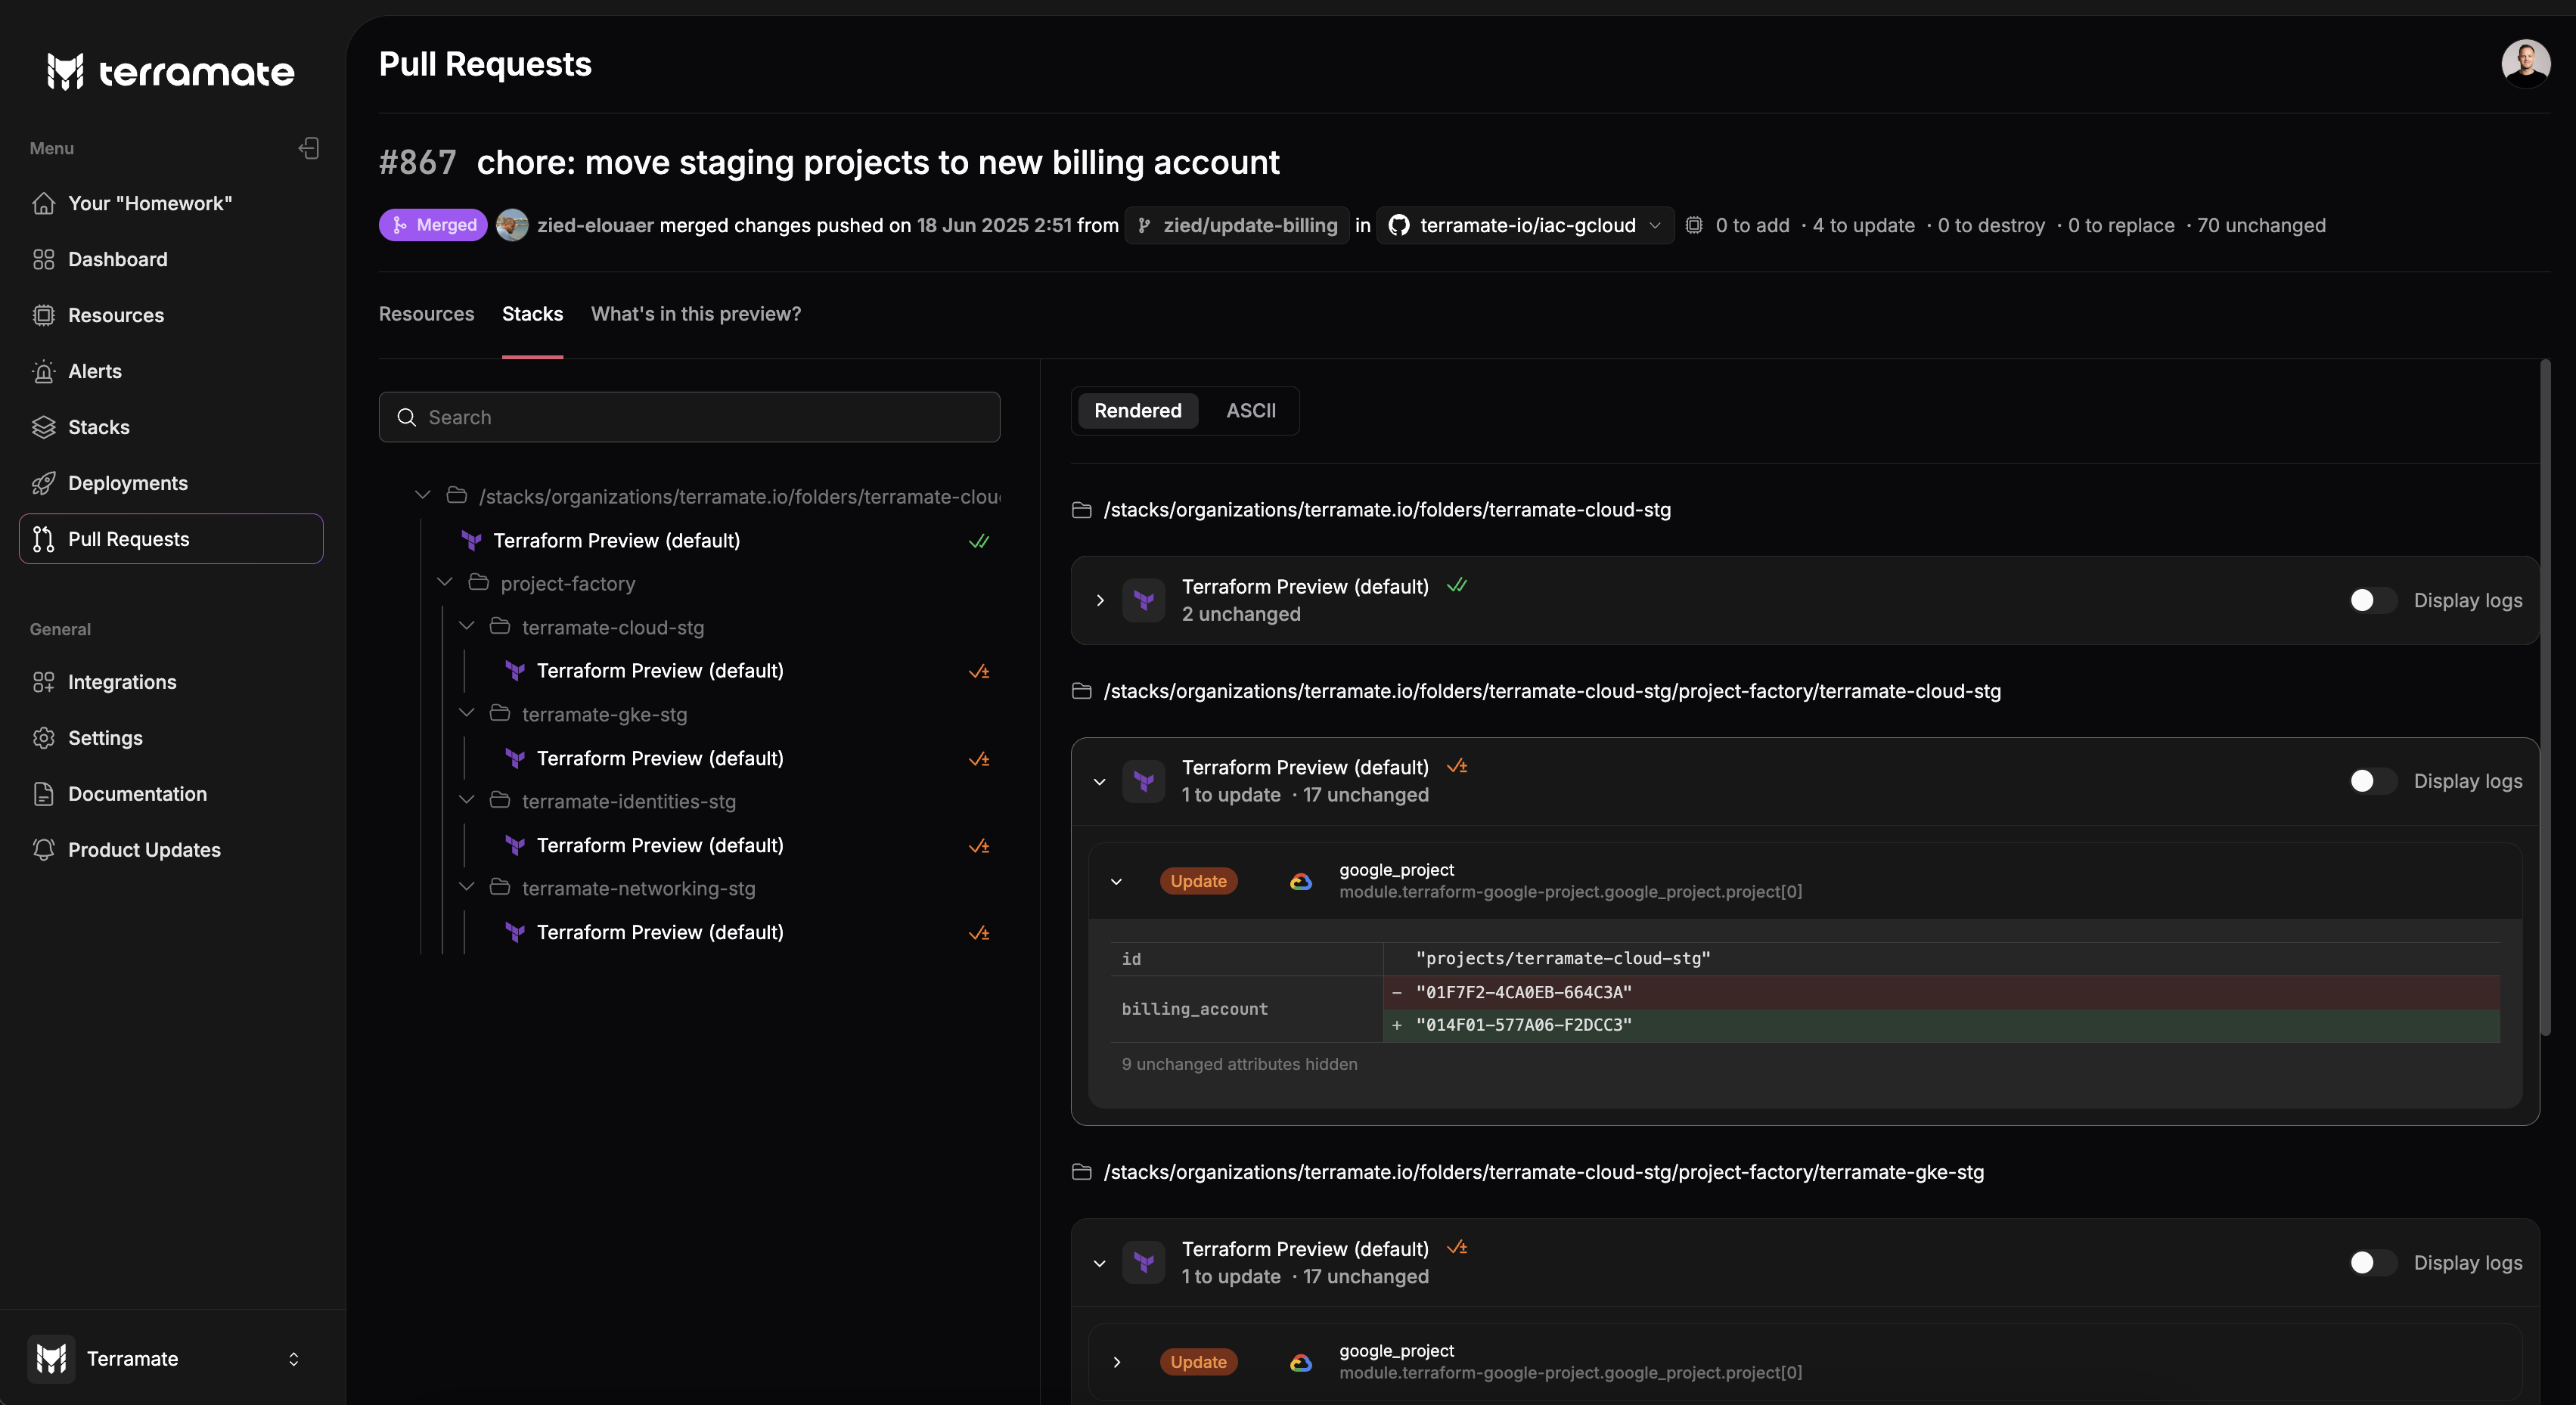Click the Resources chip icon in the sidebar
2576x1405 pixels.
click(43, 315)
